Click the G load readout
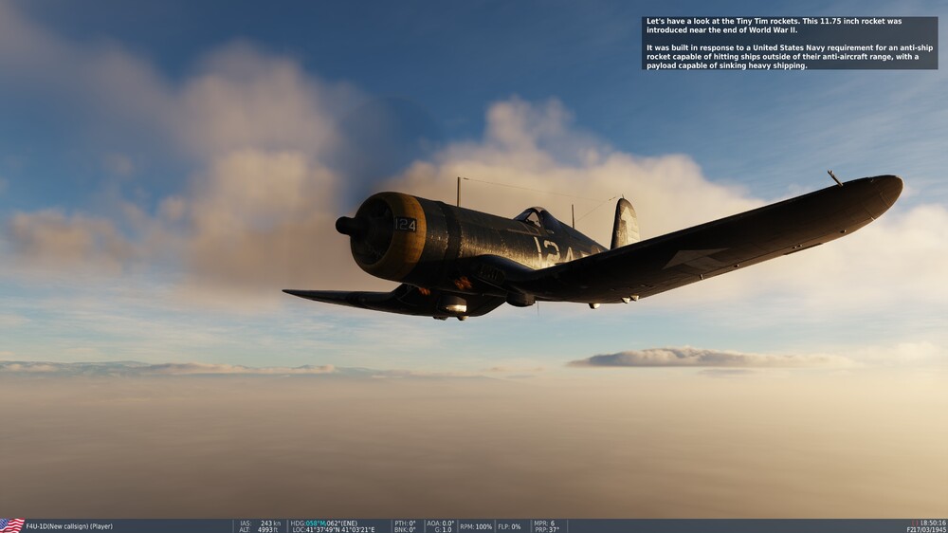This screenshot has width=948, height=533. [x=443, y=529]
